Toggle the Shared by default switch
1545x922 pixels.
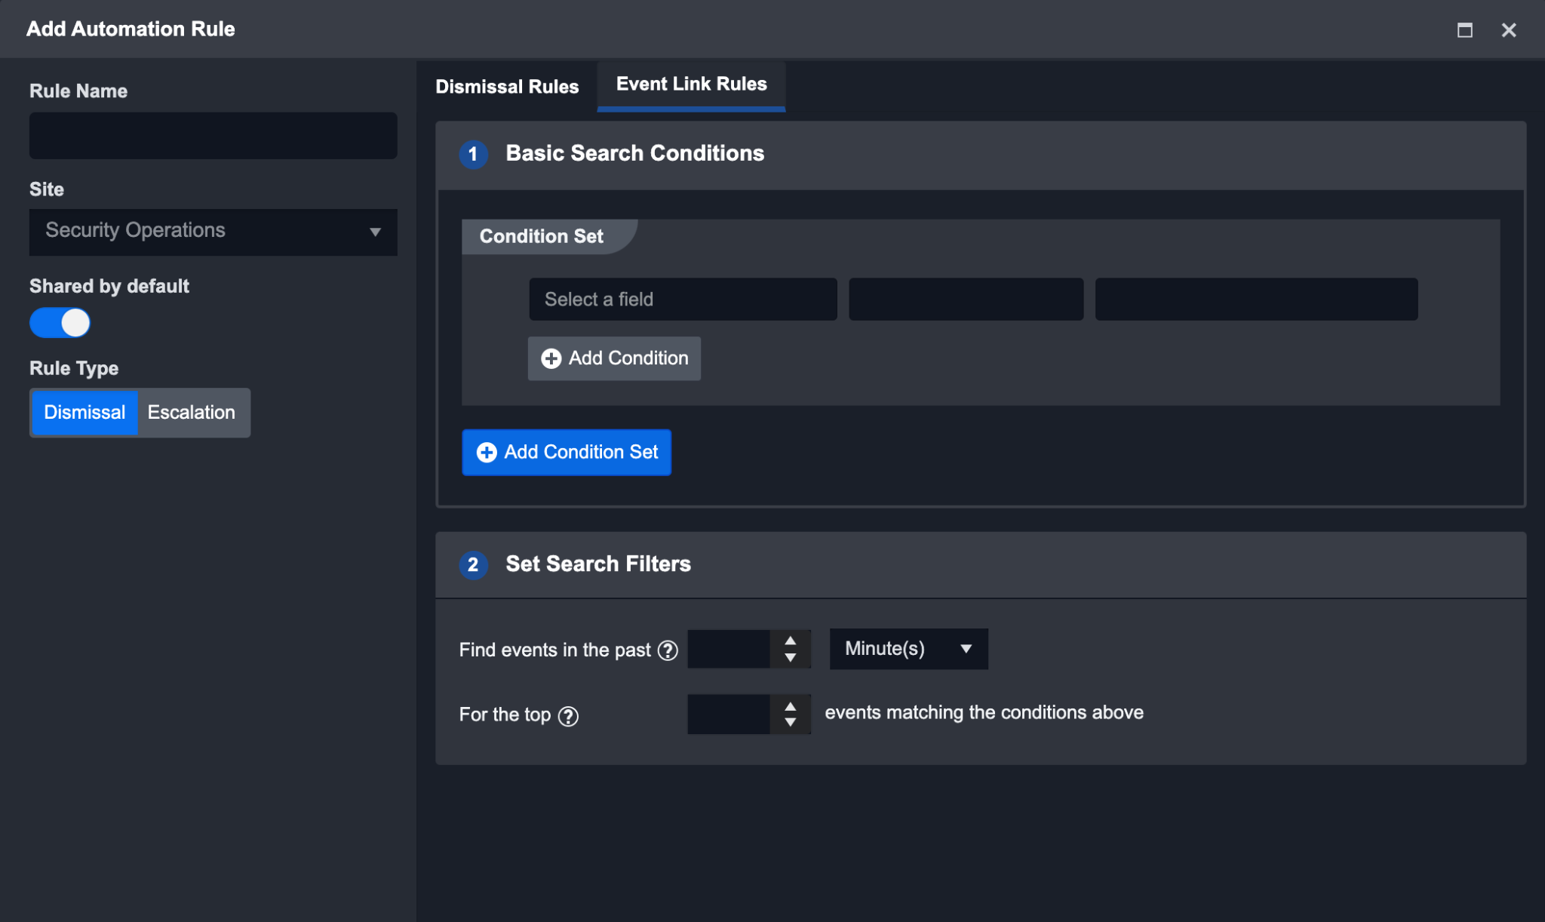[60, 323]
